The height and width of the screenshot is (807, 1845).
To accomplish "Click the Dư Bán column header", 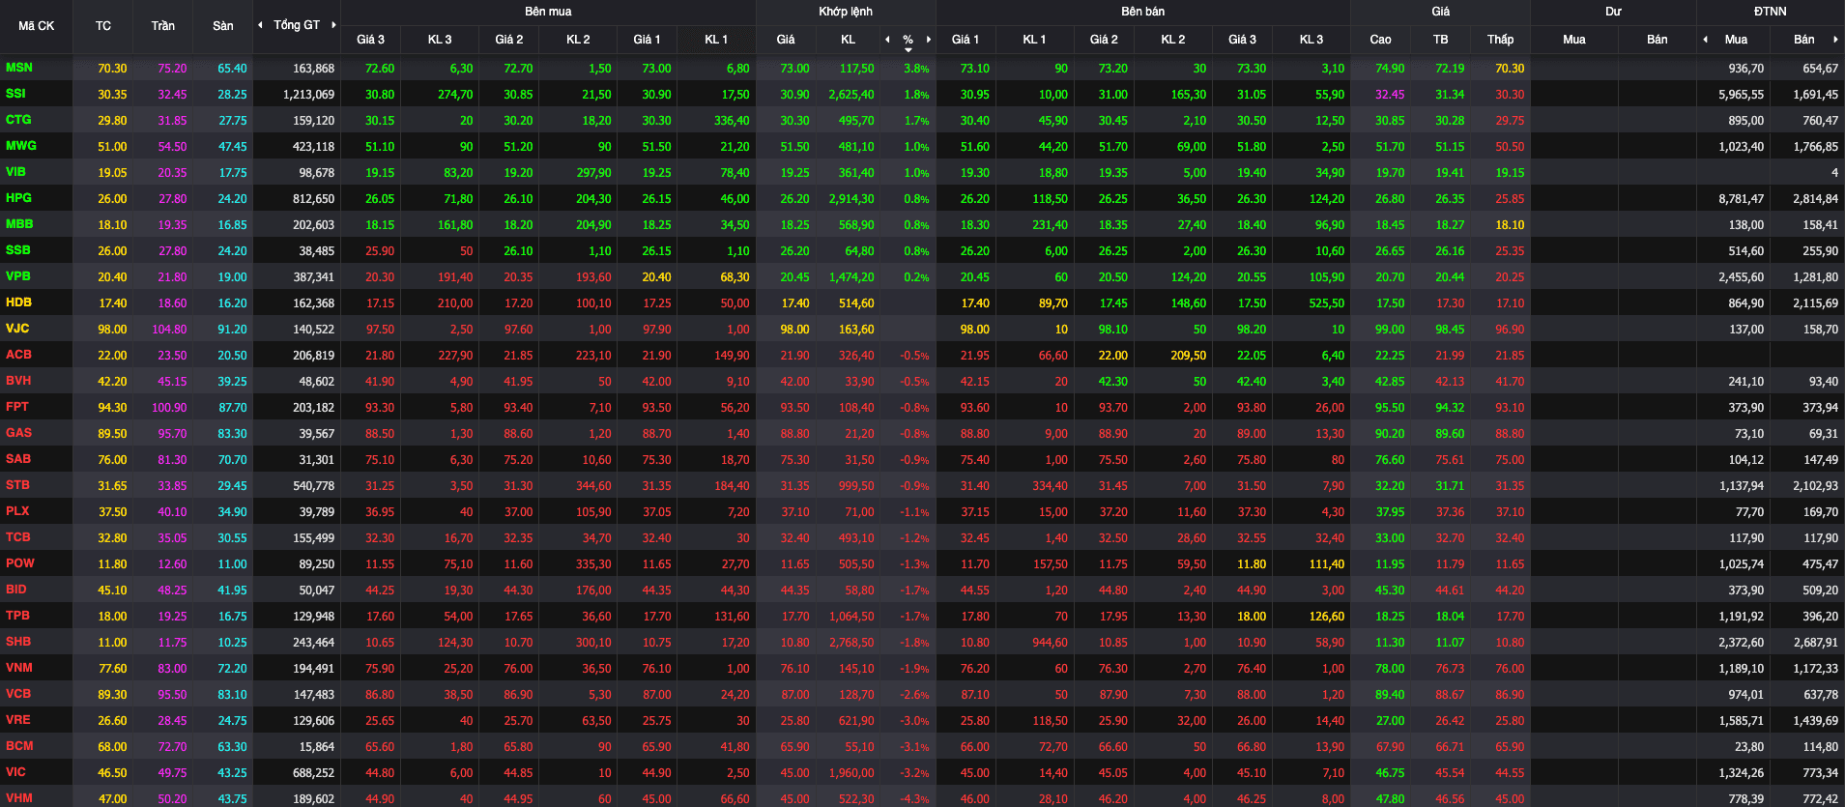I will tap(1658, 40).
